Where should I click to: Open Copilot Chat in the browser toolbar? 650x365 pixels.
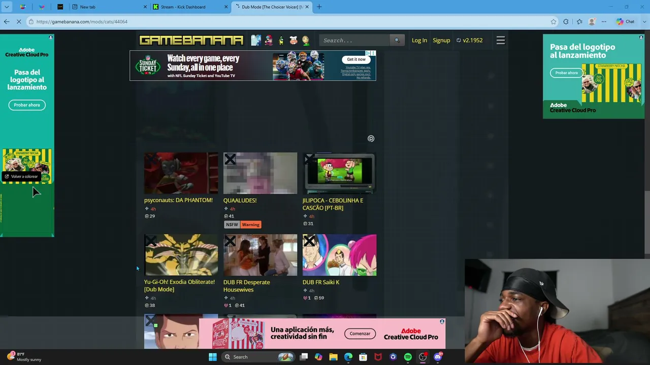tap(626, 22)
